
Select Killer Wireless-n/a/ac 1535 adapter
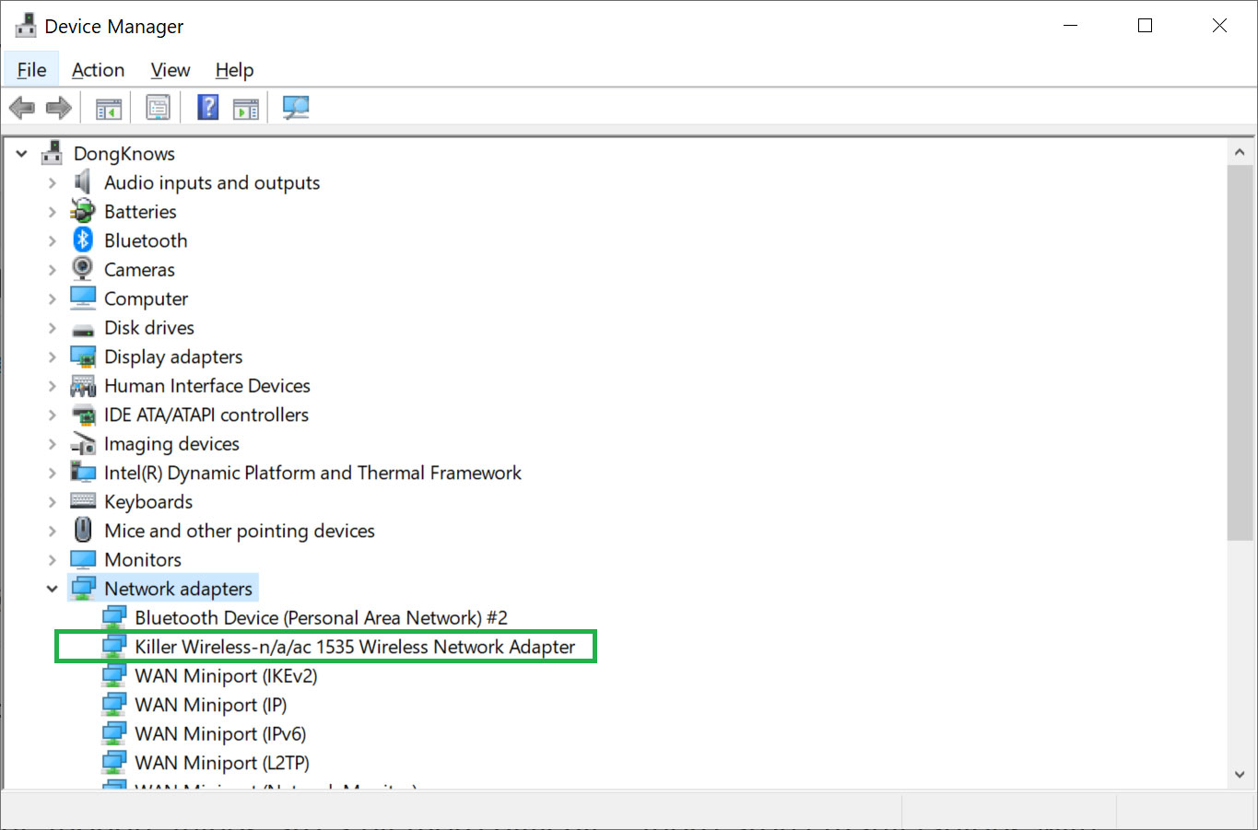point(354,647)
